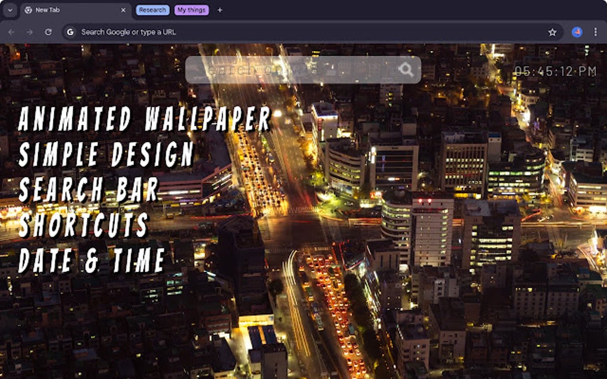Image resolution: width=607 pixels, height=379 pixels.
Task: Bookmark this page with the star icon
Action: 552,31
